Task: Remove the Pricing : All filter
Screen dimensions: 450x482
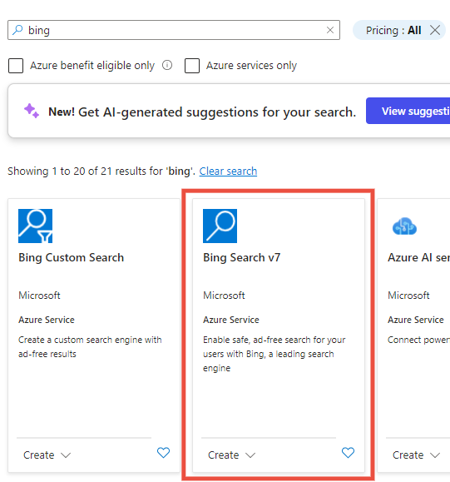Action: point(435,30)
